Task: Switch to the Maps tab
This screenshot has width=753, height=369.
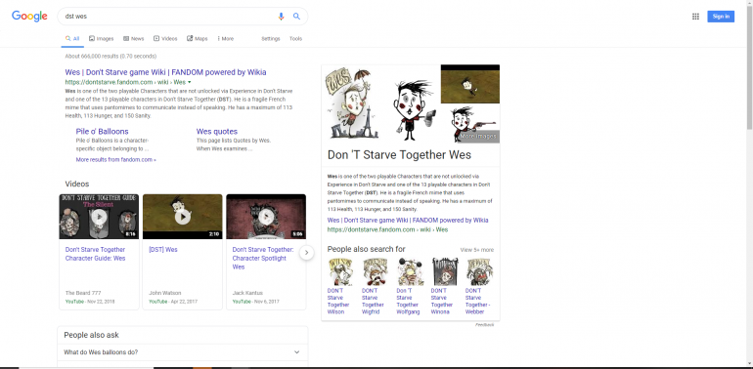Action: pos(198,39)
